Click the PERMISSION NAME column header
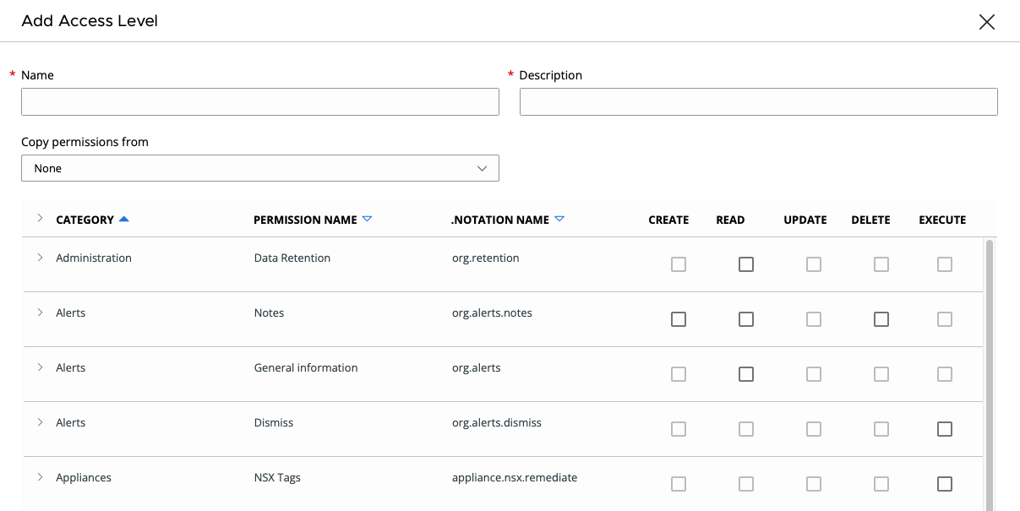1020x511 pixels. click(305, 220)
